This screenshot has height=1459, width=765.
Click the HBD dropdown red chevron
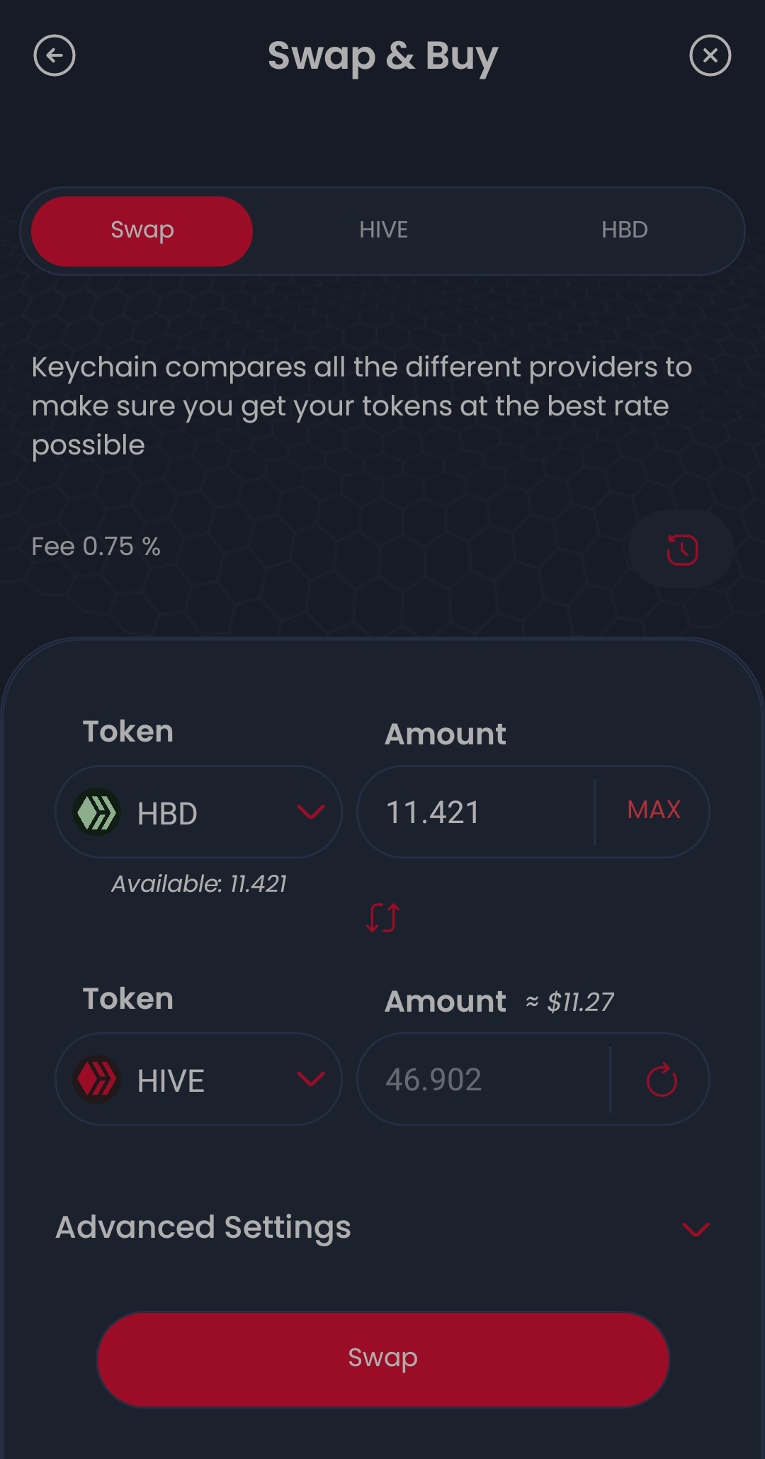311,812
